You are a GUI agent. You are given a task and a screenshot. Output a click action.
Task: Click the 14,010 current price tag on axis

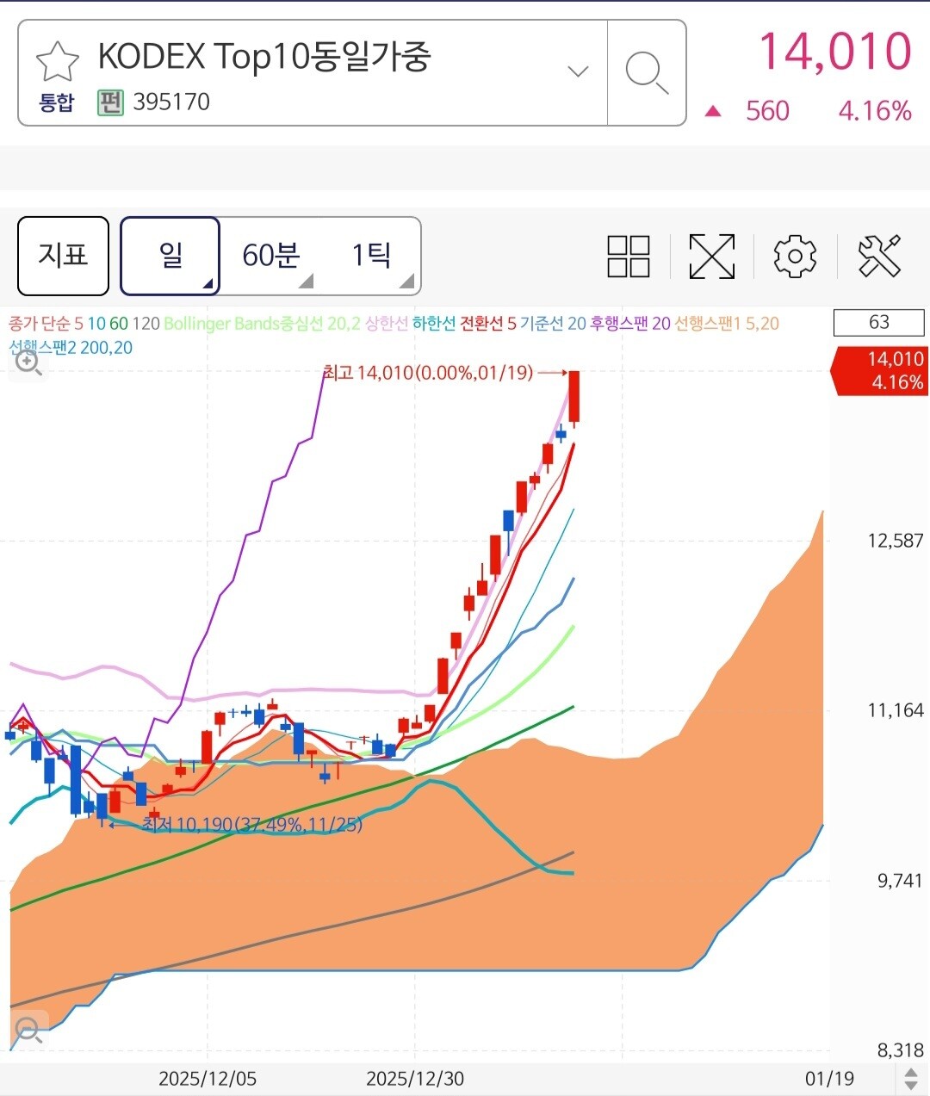click(879, 371)
